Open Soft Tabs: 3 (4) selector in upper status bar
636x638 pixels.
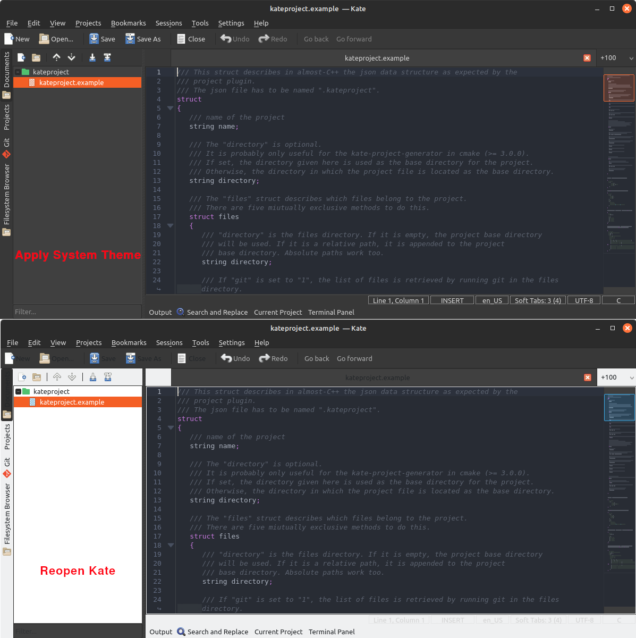538,300
